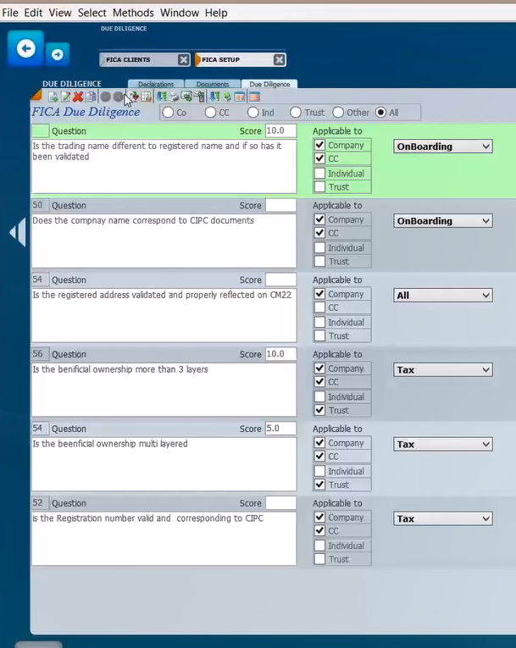Open the All dropdown for registered address question

pos(442,296)
